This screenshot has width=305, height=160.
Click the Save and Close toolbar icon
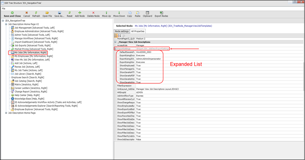tap(12, 13)
